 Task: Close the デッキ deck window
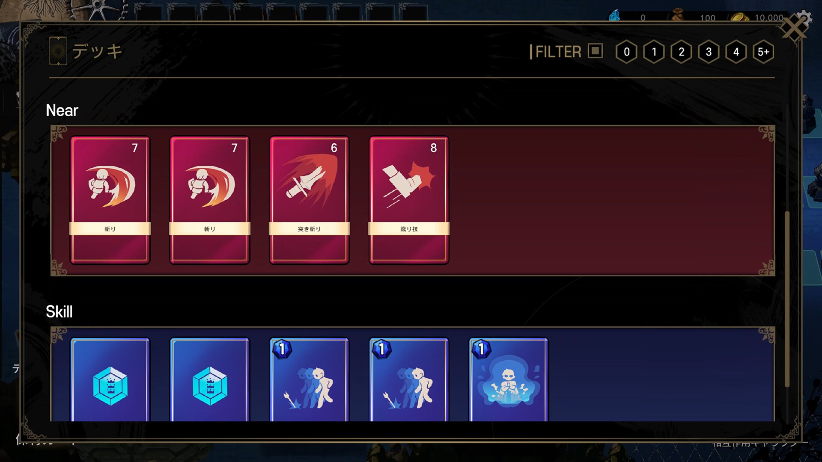[x=794, y=28]
